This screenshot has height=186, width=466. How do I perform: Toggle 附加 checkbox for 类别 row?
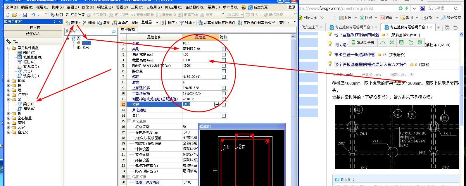pyautogui.click(x=224, y=49)
